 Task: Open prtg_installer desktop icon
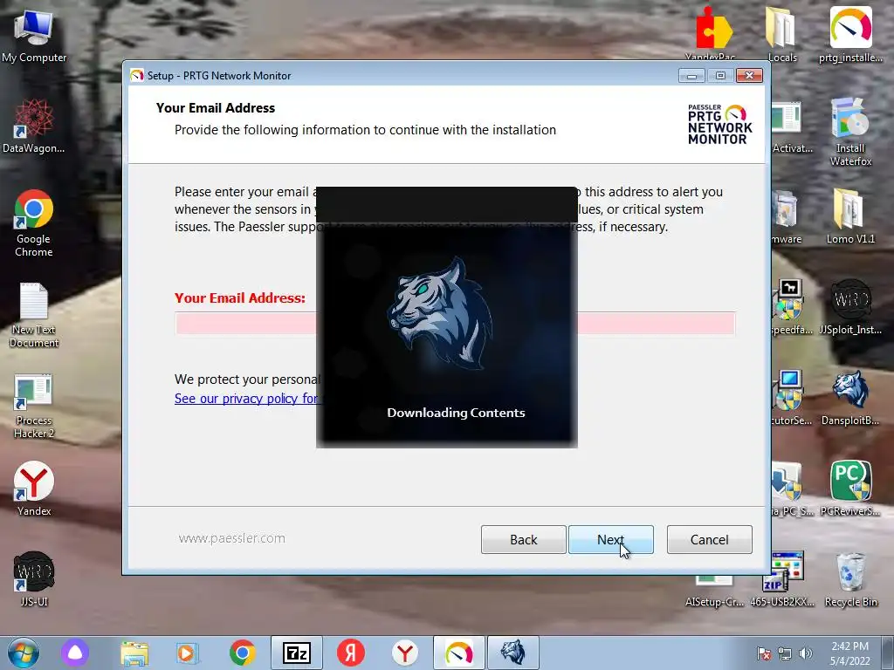(850, 34)
